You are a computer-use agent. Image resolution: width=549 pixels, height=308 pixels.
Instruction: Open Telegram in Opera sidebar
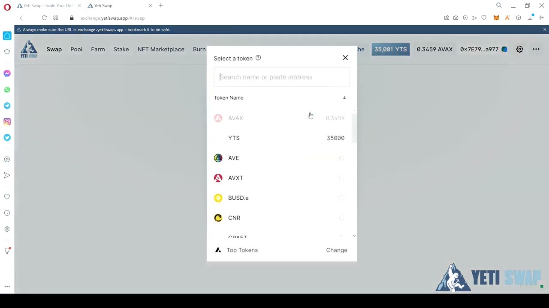point(7,106)
